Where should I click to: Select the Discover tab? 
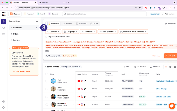[x=15, y=14]
